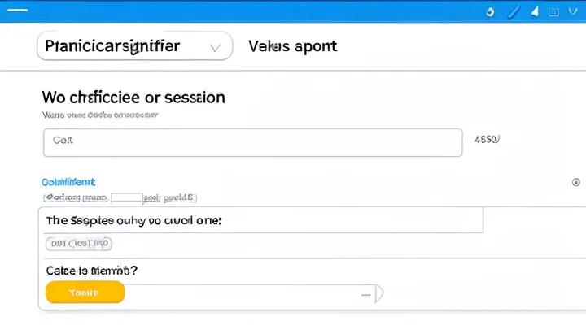586x325 pixels.
Task: Click the white triangle icon in title bar
Action: tap(535, 12)
